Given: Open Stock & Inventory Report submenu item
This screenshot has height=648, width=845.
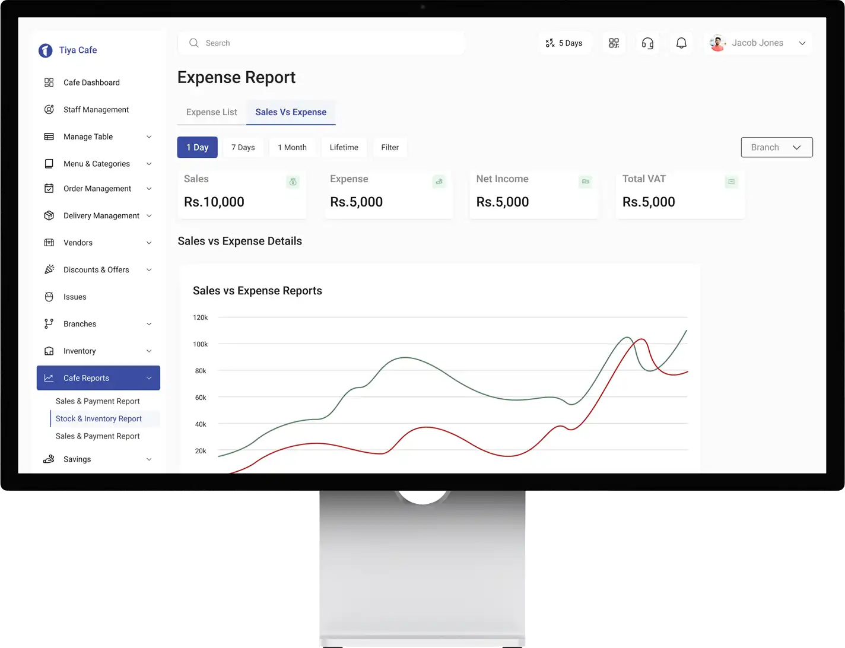Looking at the screenshot, I should [99, 419].
